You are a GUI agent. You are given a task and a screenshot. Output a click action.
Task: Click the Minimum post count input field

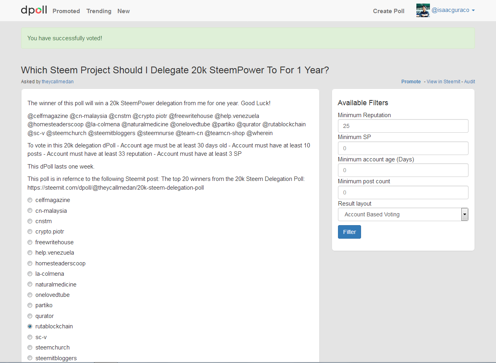click(403, 192)
